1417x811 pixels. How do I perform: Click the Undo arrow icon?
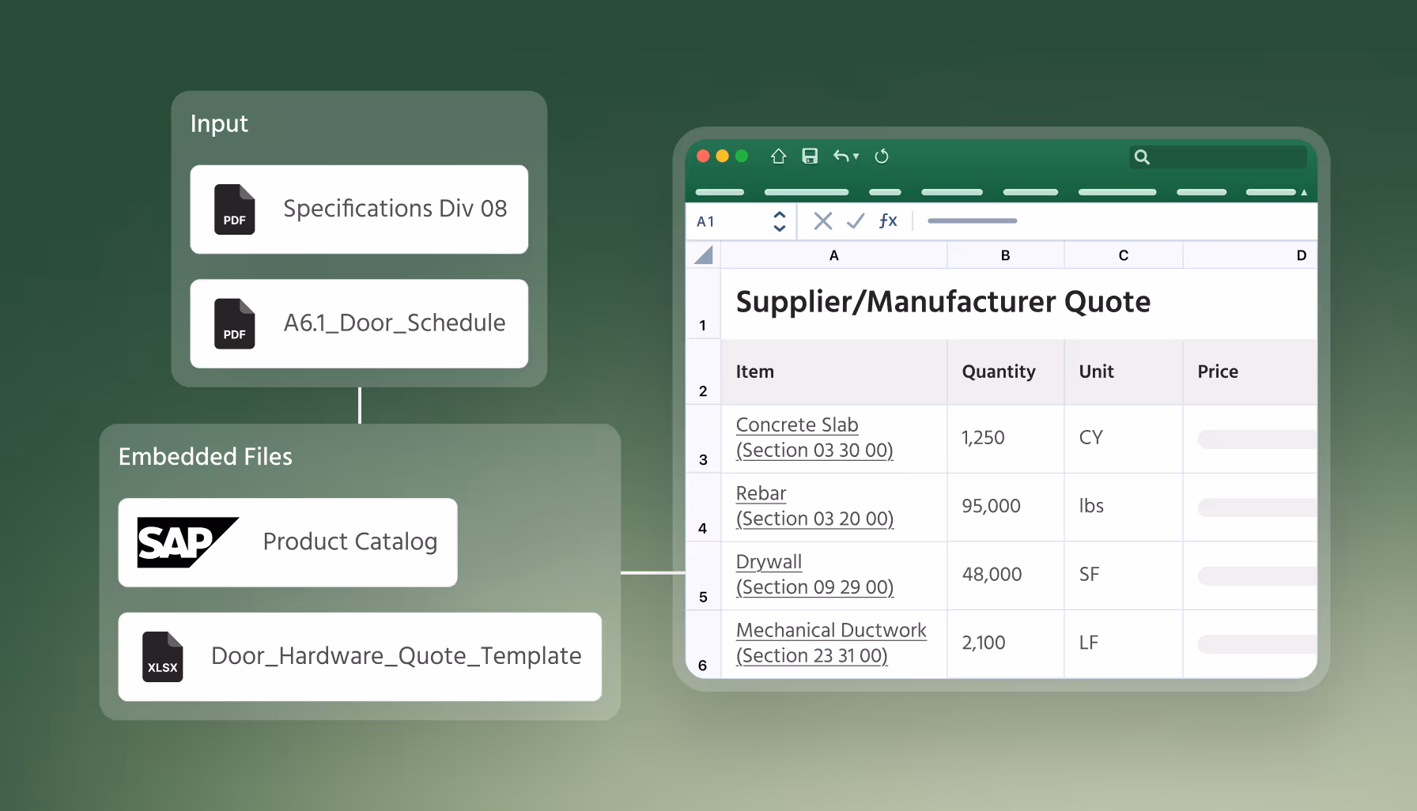point(841,156)
